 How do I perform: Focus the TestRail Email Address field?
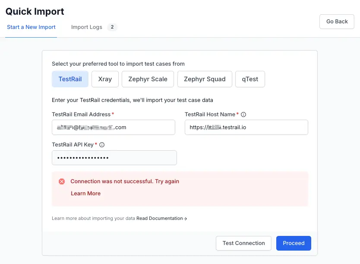pos(113,127)
